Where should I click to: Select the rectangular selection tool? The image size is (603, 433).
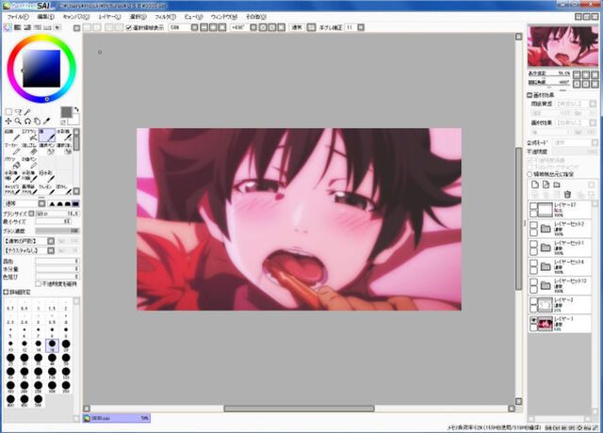point(8,112)
